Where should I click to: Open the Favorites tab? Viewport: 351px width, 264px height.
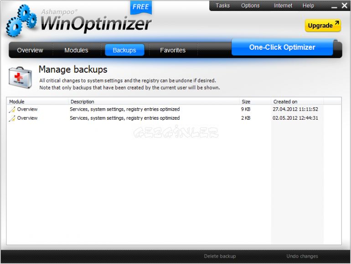tap(173, 50)
